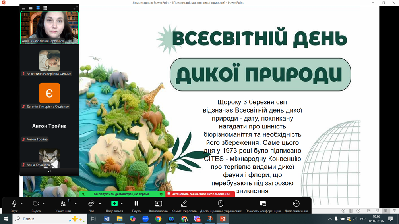Start Slide Show from status bar icon

click(x=394, y=211)
